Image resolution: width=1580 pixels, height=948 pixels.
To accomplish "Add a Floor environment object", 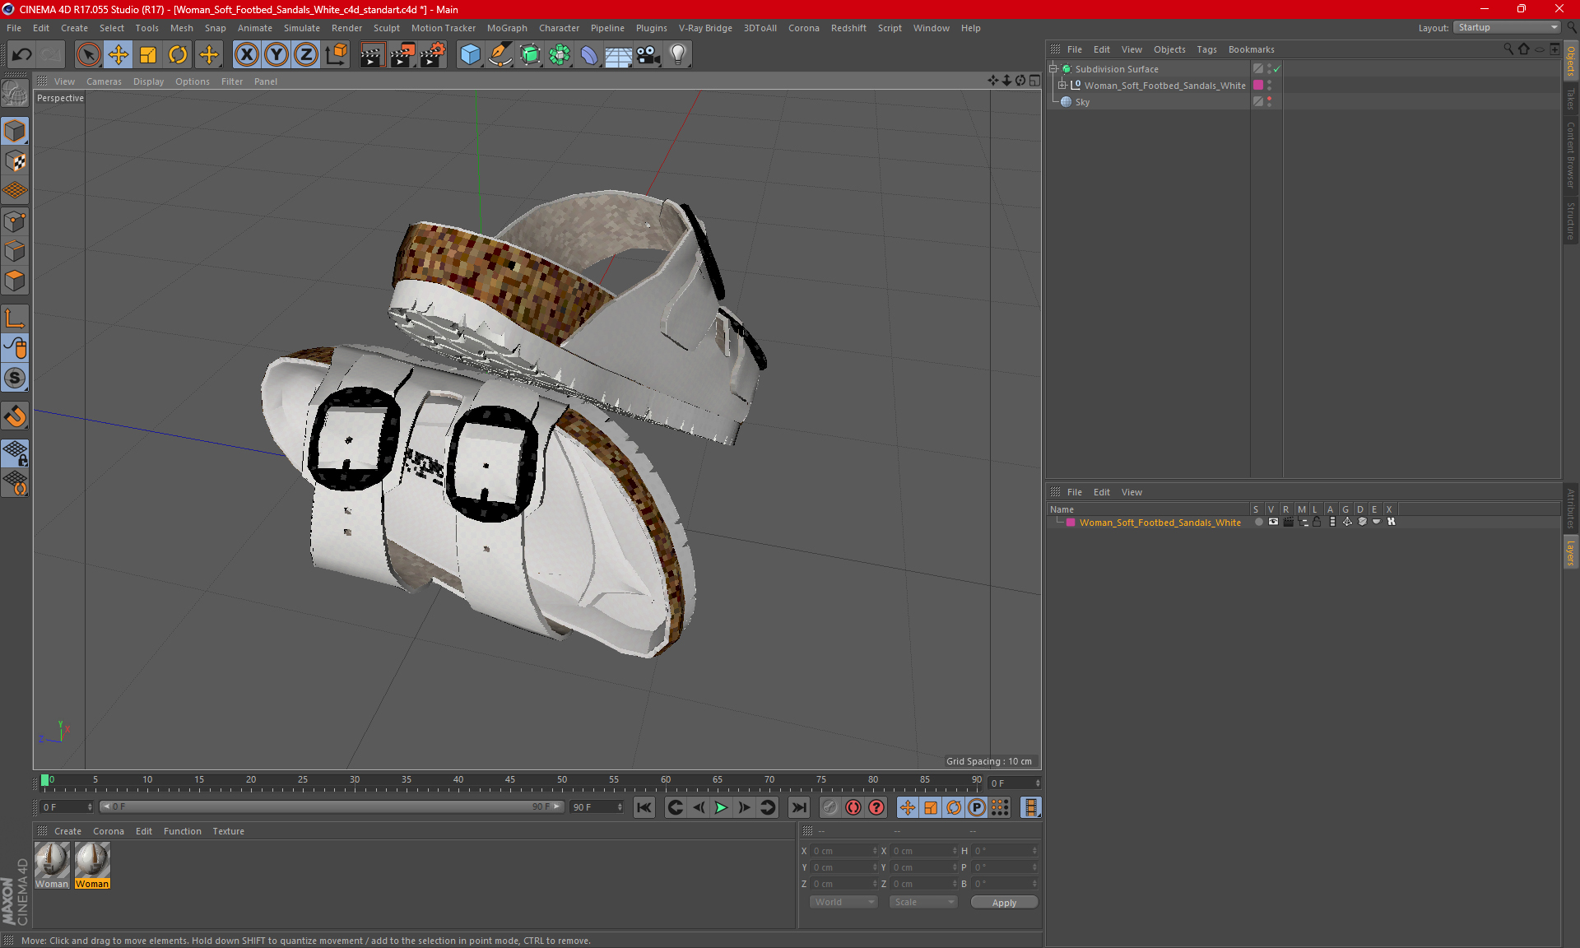I will 618,55.
